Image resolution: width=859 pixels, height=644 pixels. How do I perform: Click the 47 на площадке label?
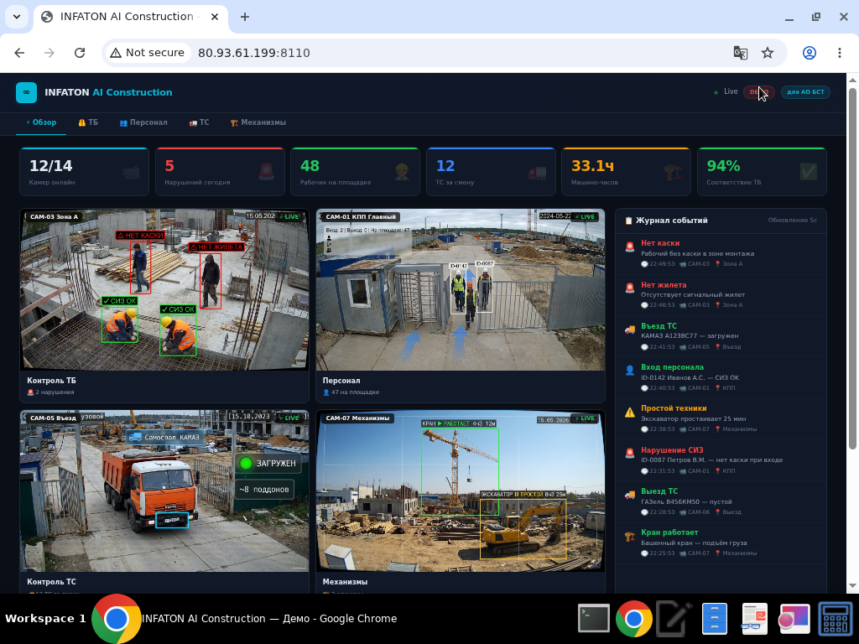pyautogui.click(x=351, y=392)
